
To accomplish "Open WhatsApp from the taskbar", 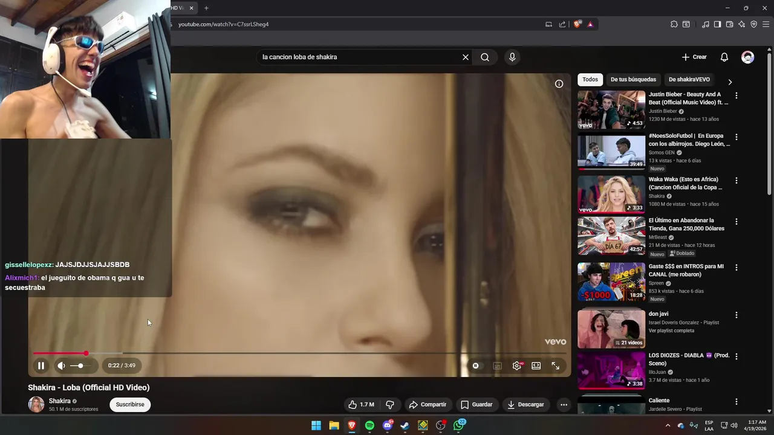I will click(x=458, y=425).
